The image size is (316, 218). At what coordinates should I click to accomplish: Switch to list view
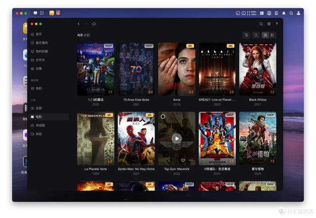click(273, 35)
